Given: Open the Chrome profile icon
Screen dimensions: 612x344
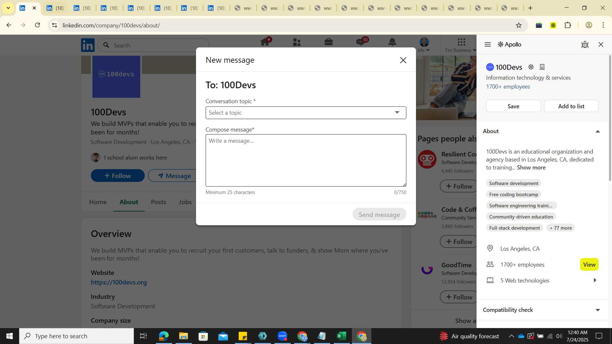Looking at the screenshot, I should point(589,25).
